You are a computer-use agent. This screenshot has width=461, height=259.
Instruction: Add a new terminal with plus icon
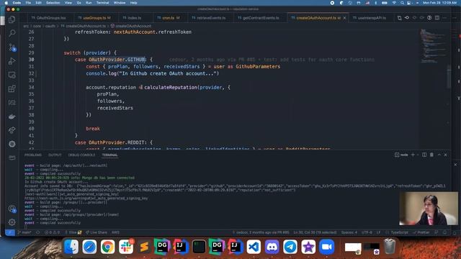click(x=413, y=155)
